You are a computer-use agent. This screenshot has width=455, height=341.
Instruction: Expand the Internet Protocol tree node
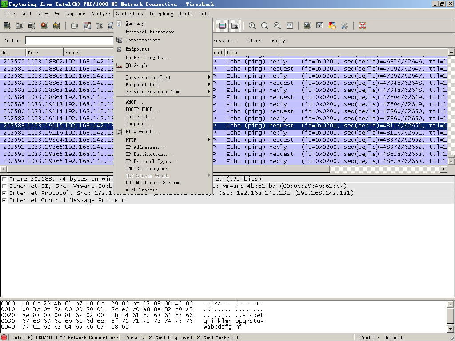pos(4,193)
